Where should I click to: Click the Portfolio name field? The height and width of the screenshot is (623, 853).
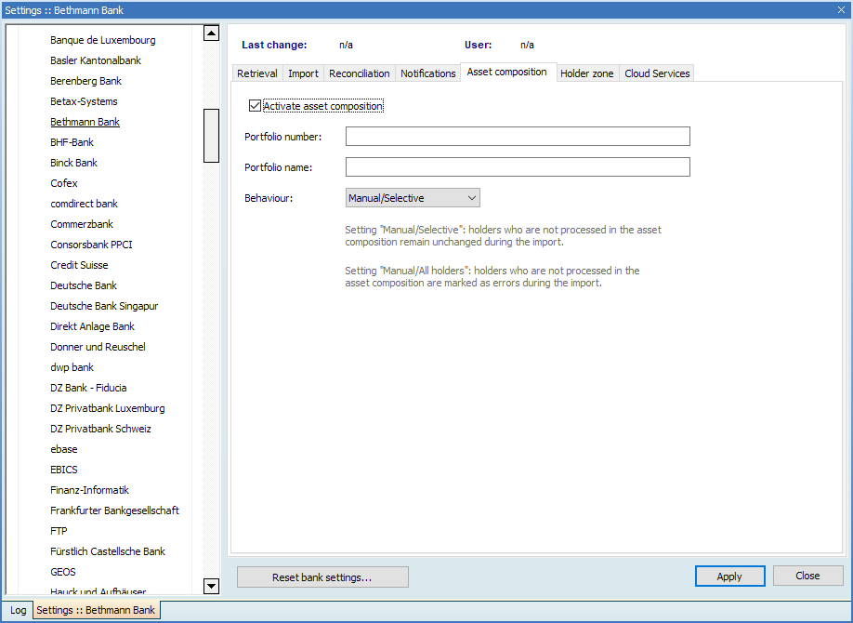point(518,167)
